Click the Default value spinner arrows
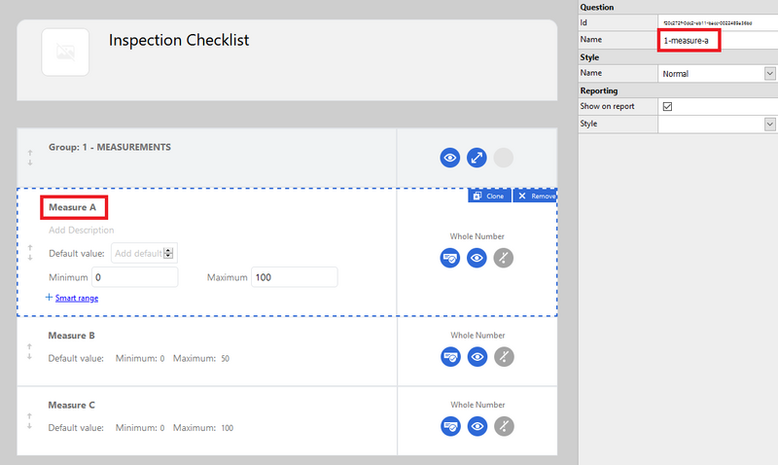The width and height of the screenshot is (778, 465). click(x=169, y=253)
